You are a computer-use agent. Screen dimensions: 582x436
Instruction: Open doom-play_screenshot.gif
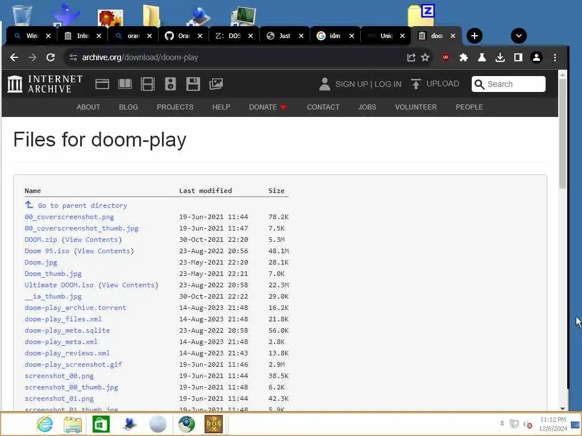(x=73, y=364)
